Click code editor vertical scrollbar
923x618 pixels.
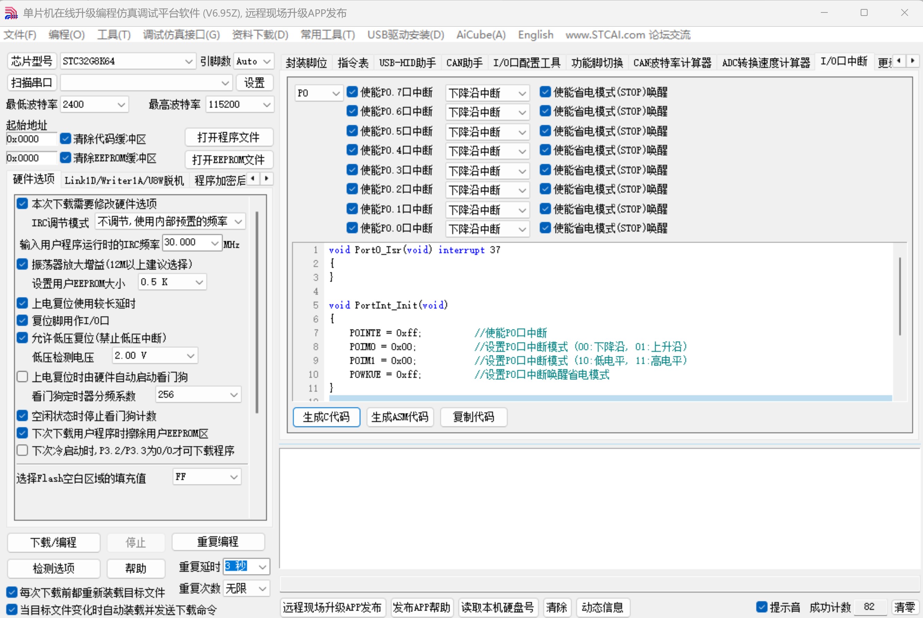[x=900, y=296]
